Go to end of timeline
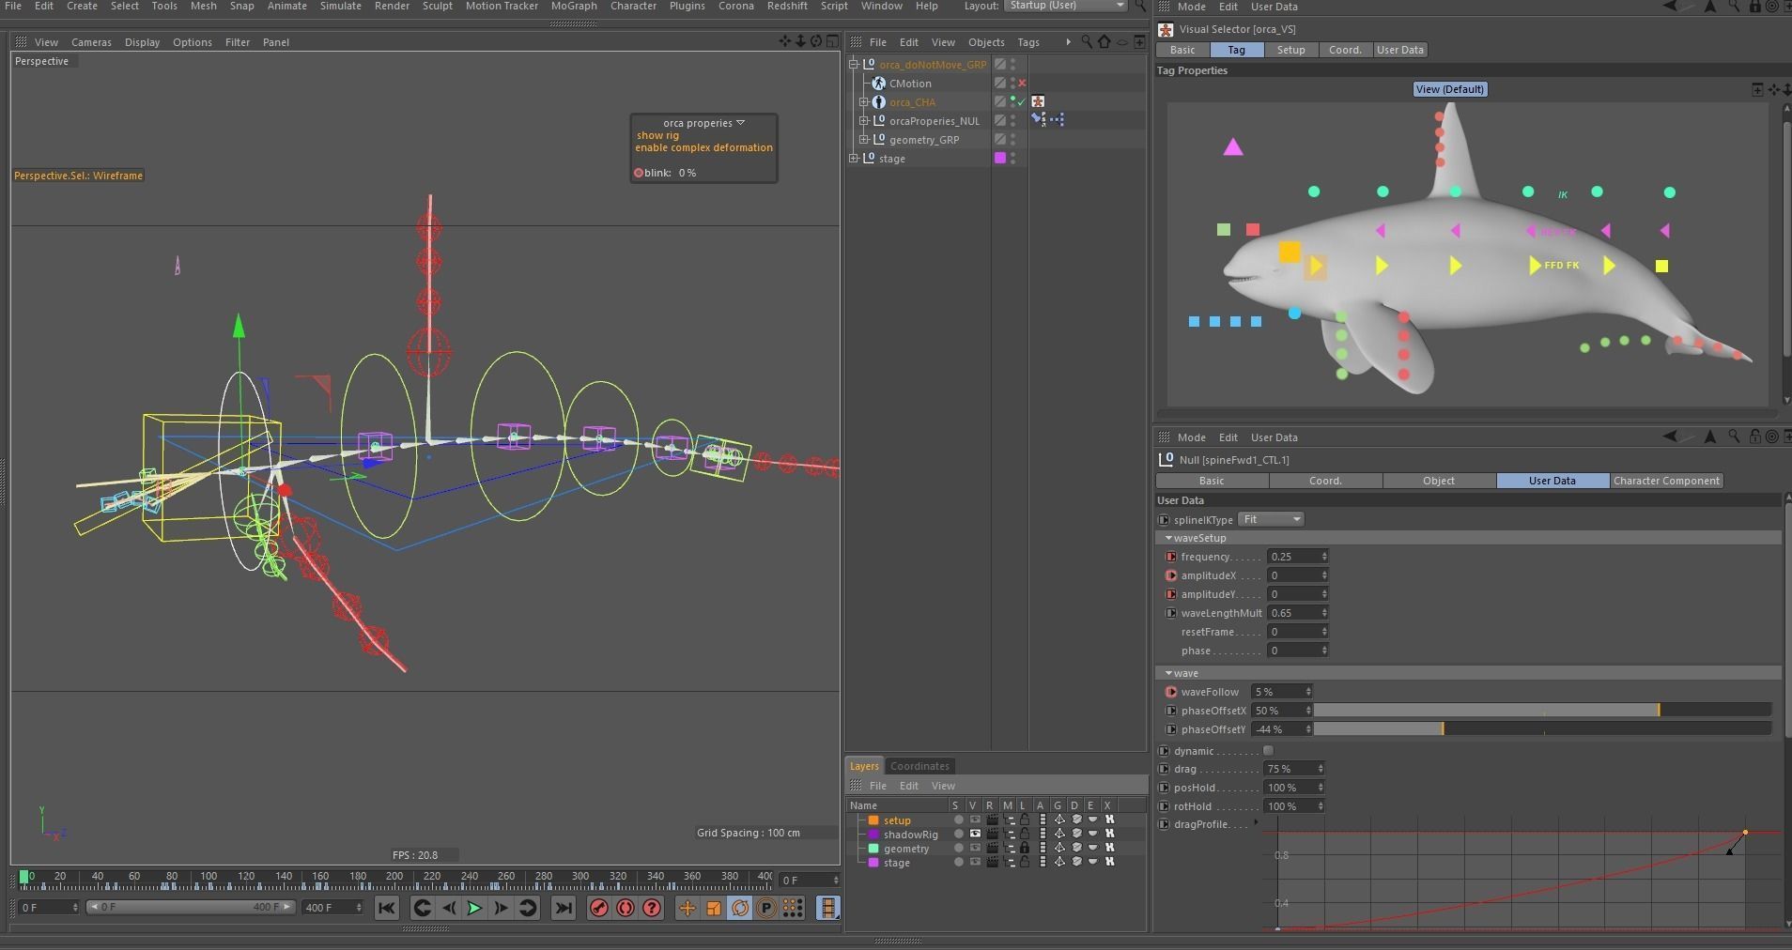 click(563, 908)
